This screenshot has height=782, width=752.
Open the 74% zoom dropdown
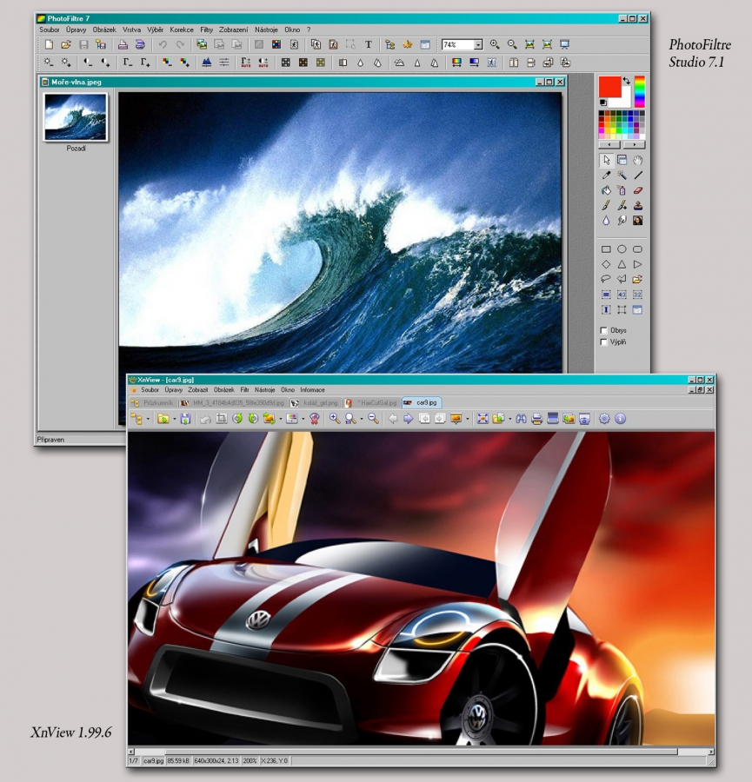(x=478, y=45)
